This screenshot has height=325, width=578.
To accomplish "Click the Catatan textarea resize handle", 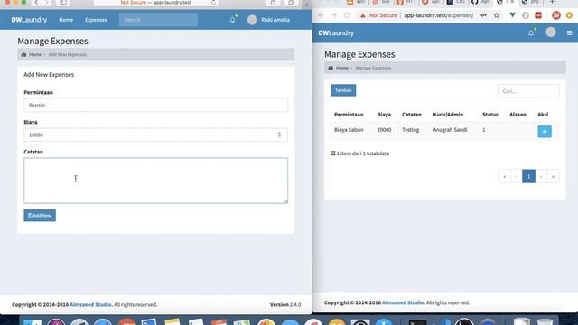I will (285, 200).
